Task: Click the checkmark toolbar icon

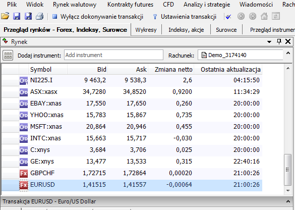Action: 228,17
